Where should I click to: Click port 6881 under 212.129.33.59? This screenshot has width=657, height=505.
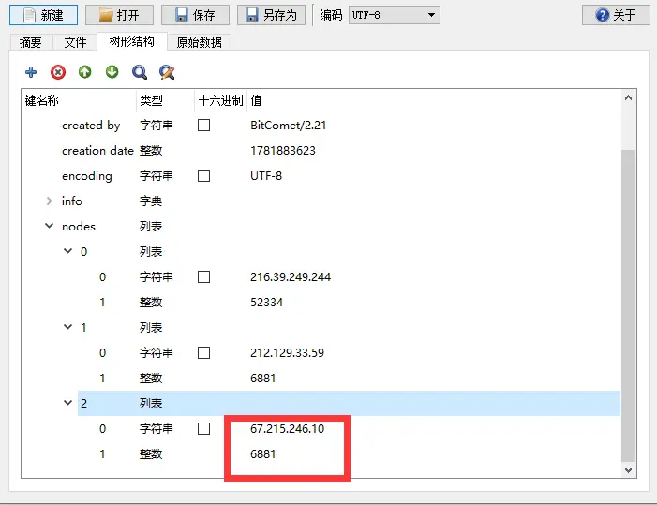[262, 379]
